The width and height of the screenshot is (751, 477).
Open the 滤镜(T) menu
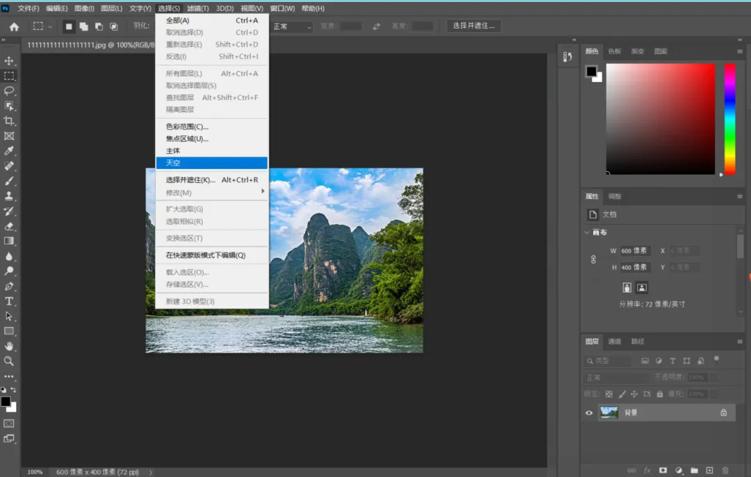click(197, 8)
